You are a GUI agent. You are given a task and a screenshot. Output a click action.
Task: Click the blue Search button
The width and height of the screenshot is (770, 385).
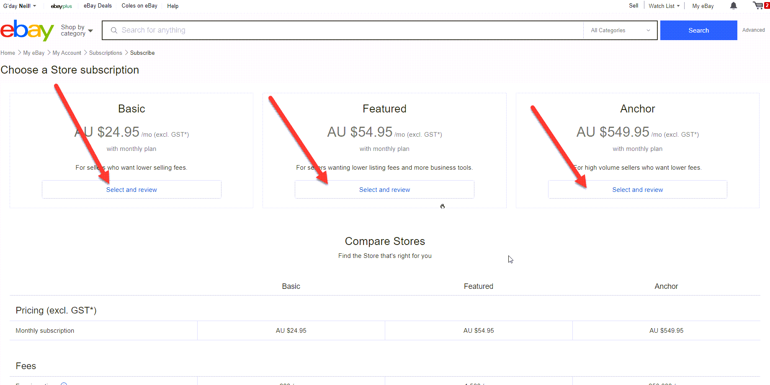click(698, 30)
